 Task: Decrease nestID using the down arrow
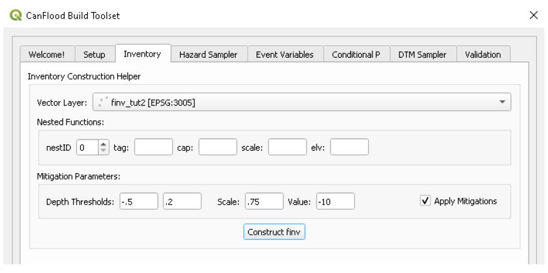[103, 151]
